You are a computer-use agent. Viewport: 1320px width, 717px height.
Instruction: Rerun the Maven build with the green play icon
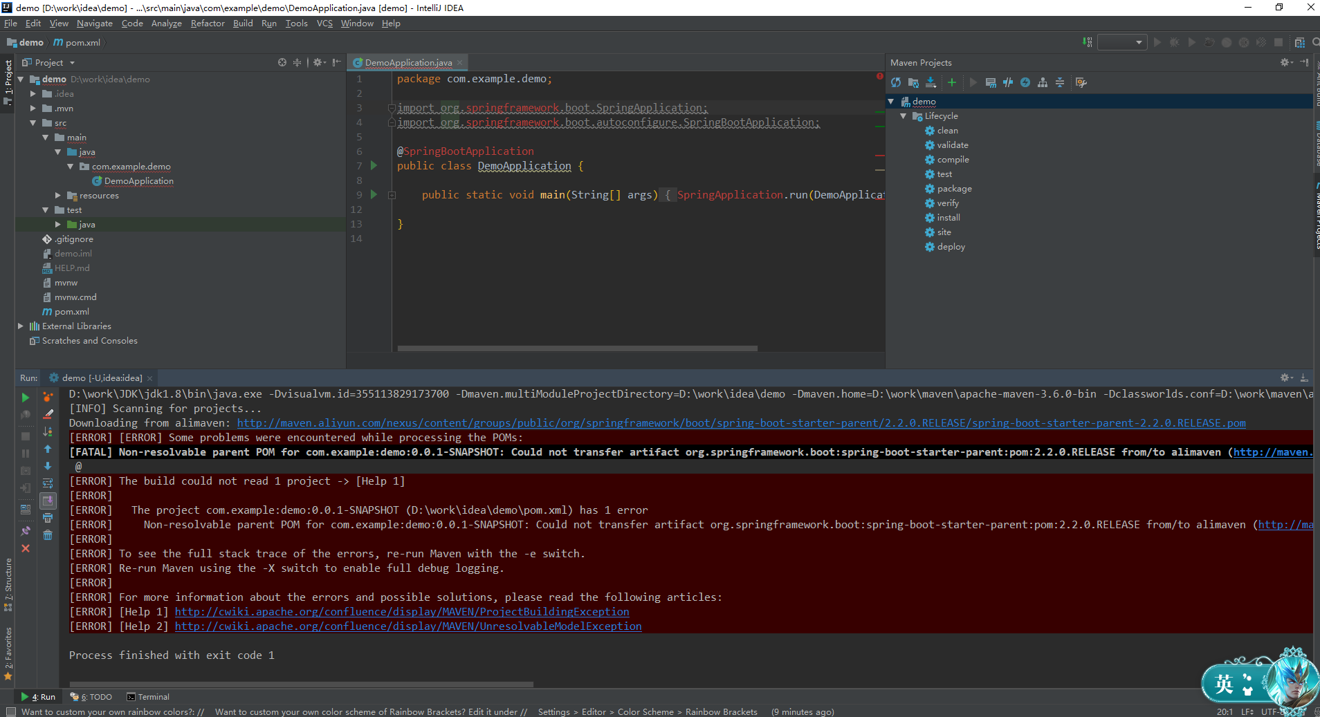(x=26, y=398)
